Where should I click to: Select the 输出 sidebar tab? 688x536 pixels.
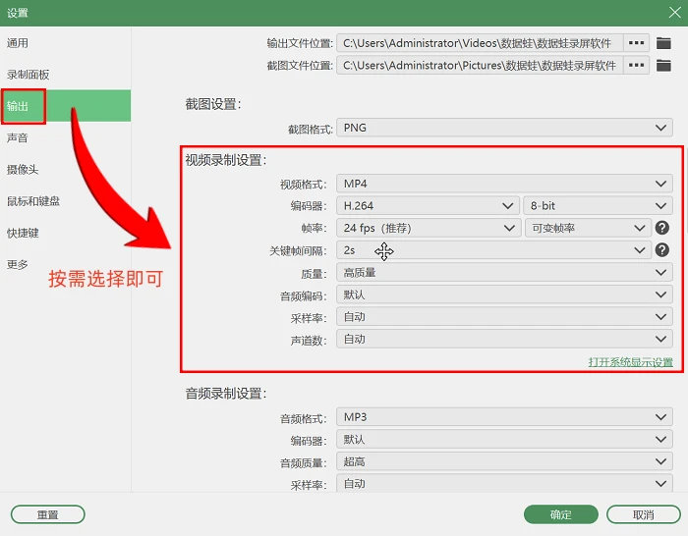(x=66, y=106)
